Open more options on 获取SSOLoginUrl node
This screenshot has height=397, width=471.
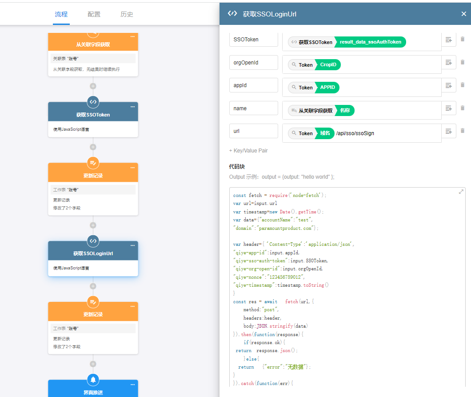[132, 245]
